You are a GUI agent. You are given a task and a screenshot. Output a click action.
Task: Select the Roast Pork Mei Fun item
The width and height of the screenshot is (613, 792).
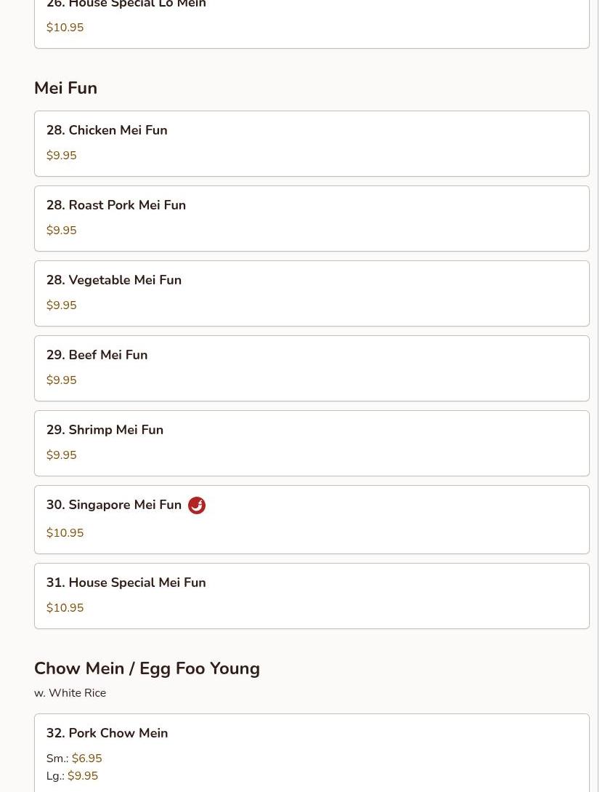coord(116,205)
